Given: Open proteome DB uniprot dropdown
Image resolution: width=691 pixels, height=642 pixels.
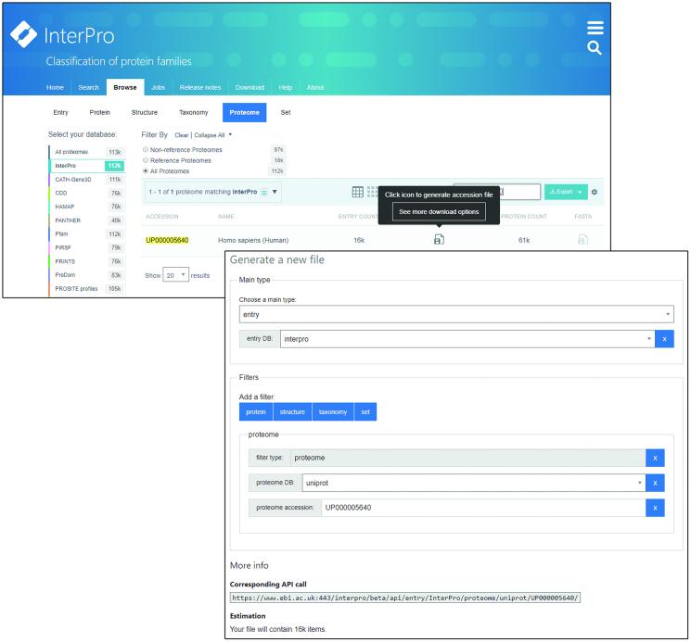Looking at the screenshot, I should coord(473,483).
